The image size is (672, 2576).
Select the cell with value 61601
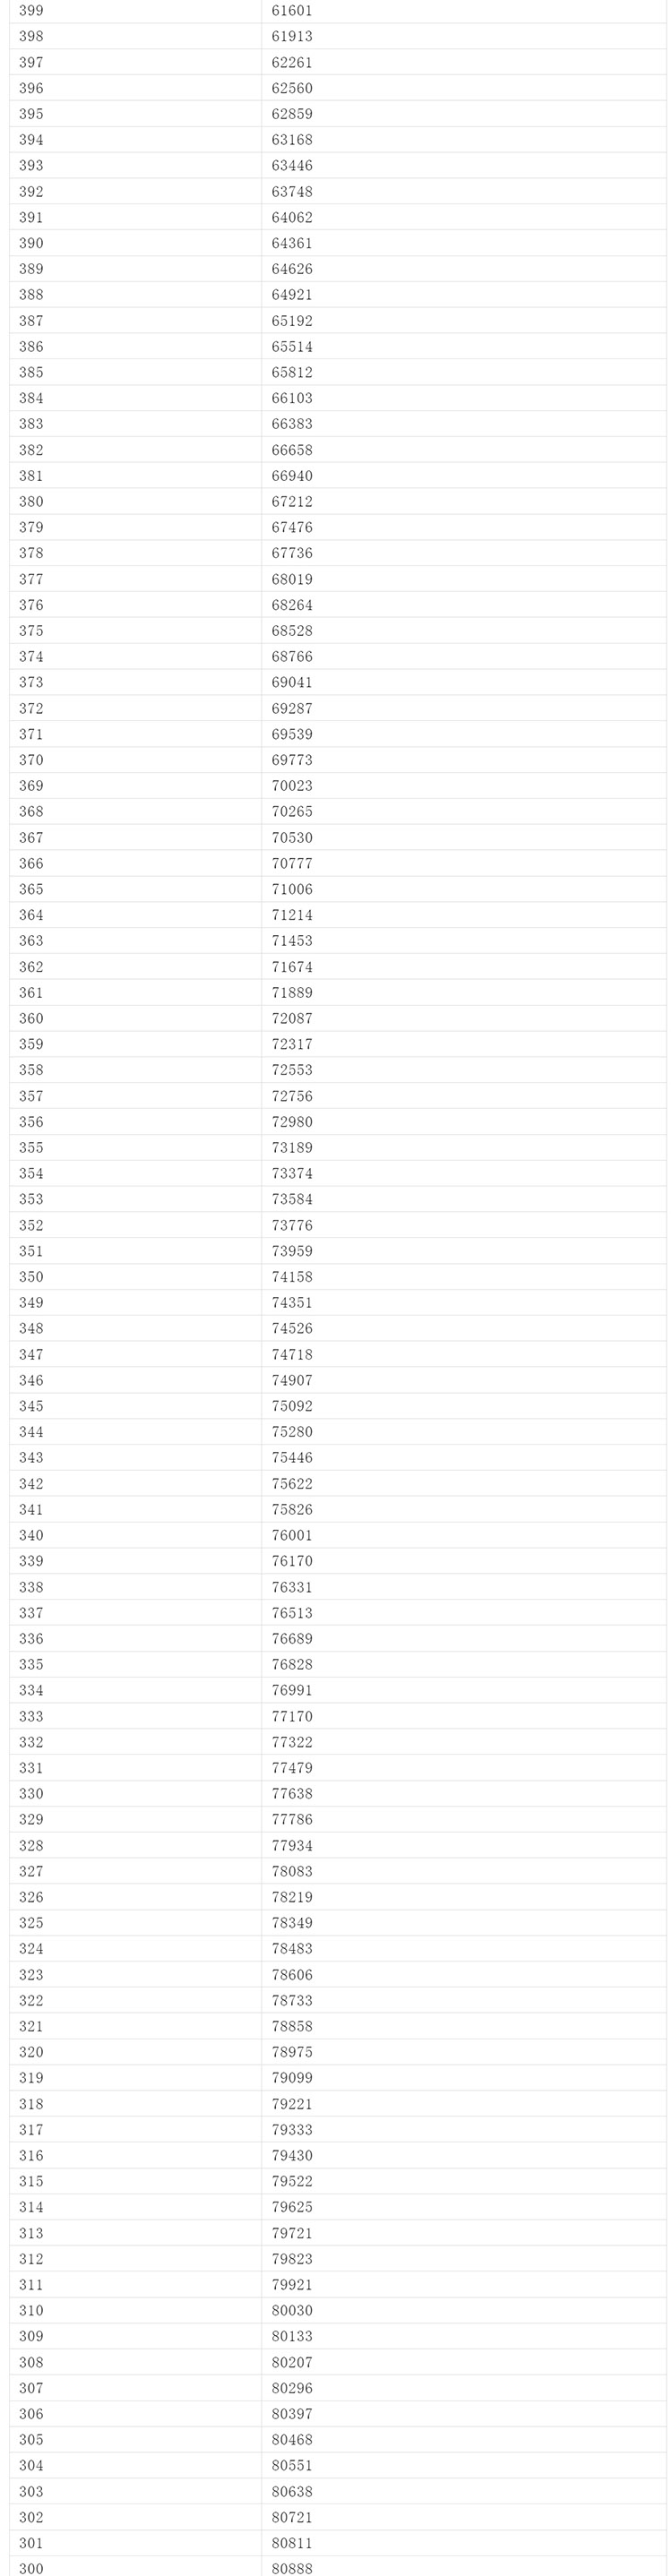[292, 11]
